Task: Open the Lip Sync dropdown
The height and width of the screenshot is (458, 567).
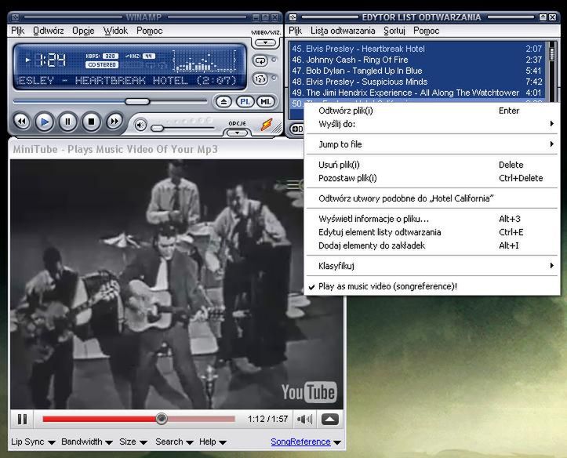Action: 33,442
